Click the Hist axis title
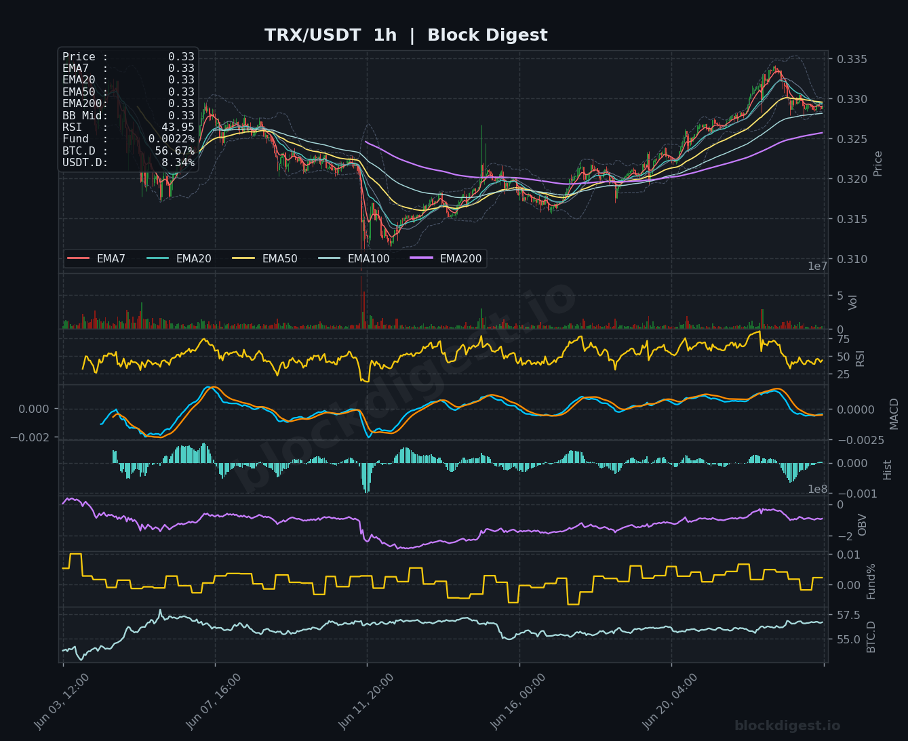Viewport: 908px width, 741px height. coord(888,469)
